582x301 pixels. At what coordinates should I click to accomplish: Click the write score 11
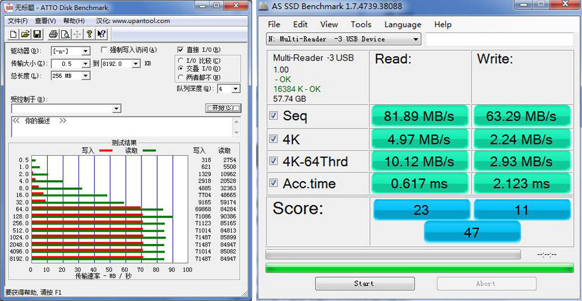(x=522, y=210)
